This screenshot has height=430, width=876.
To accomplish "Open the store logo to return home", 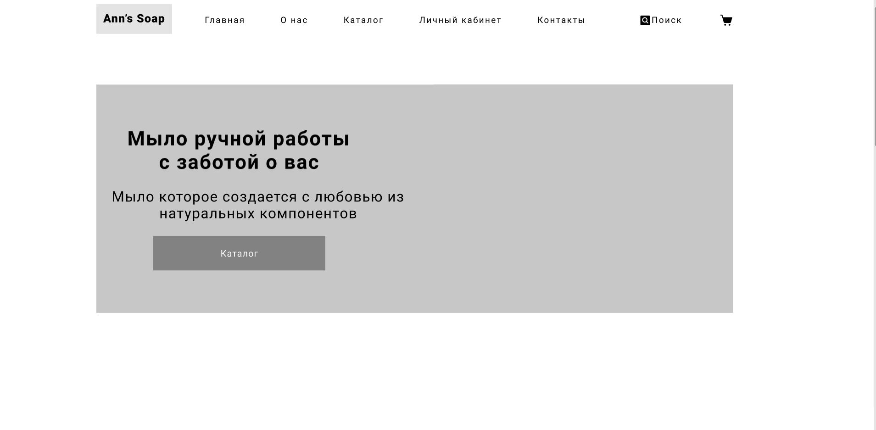I will (x=134, y=19).
